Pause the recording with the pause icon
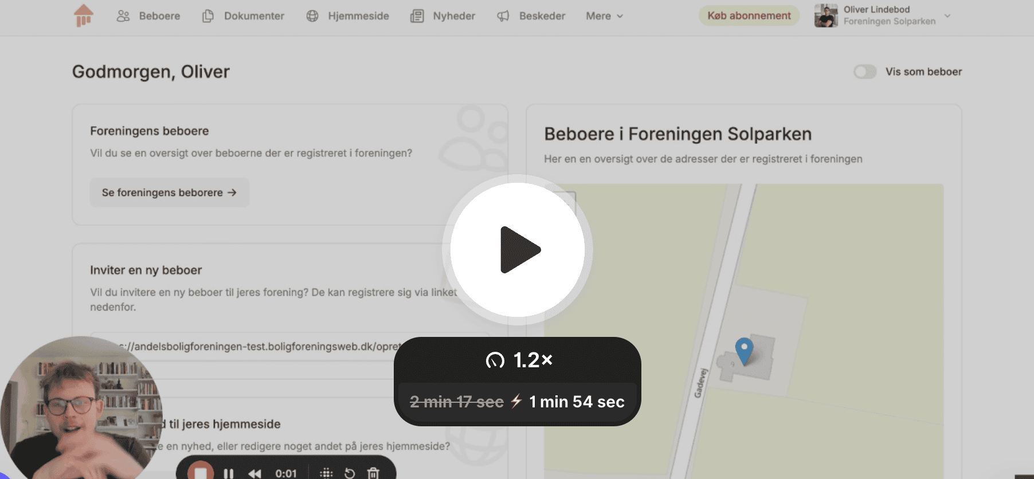The image size is (1034, 479). (229, 473)
